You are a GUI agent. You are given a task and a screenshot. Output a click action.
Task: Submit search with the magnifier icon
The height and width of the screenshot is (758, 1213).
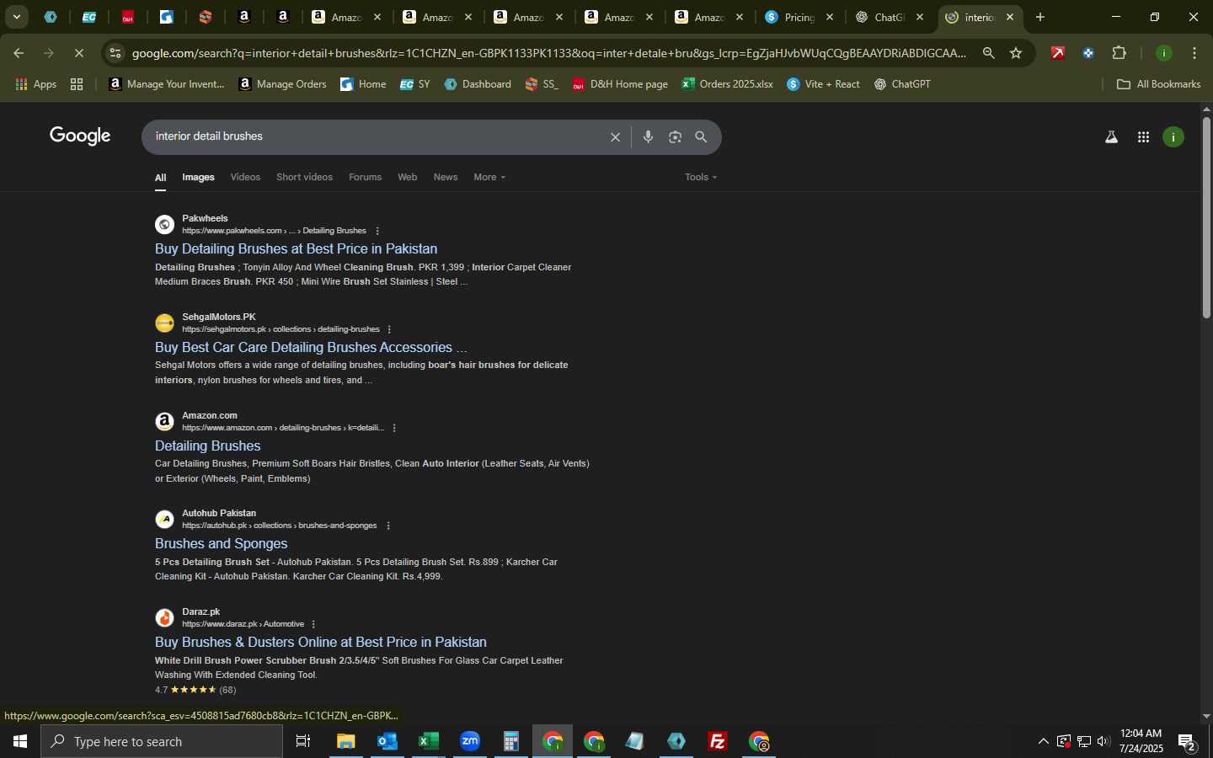[701, 137]
